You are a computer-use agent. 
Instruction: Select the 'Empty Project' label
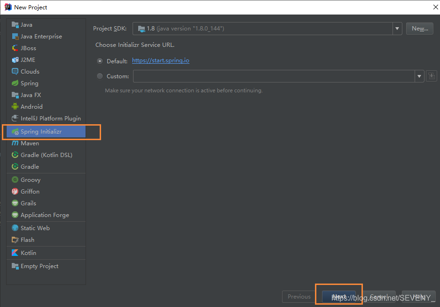coord(39,266)
